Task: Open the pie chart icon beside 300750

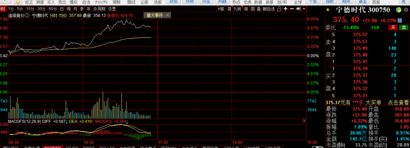Action: [x=398, y=10]
